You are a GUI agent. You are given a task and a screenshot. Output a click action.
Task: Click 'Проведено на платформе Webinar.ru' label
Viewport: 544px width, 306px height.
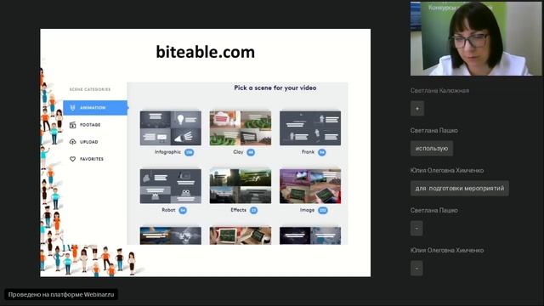coord(61,295)
